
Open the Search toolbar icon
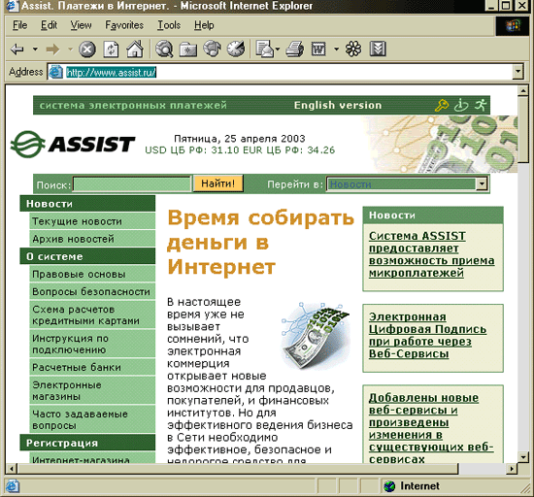[x=164, y=49]
